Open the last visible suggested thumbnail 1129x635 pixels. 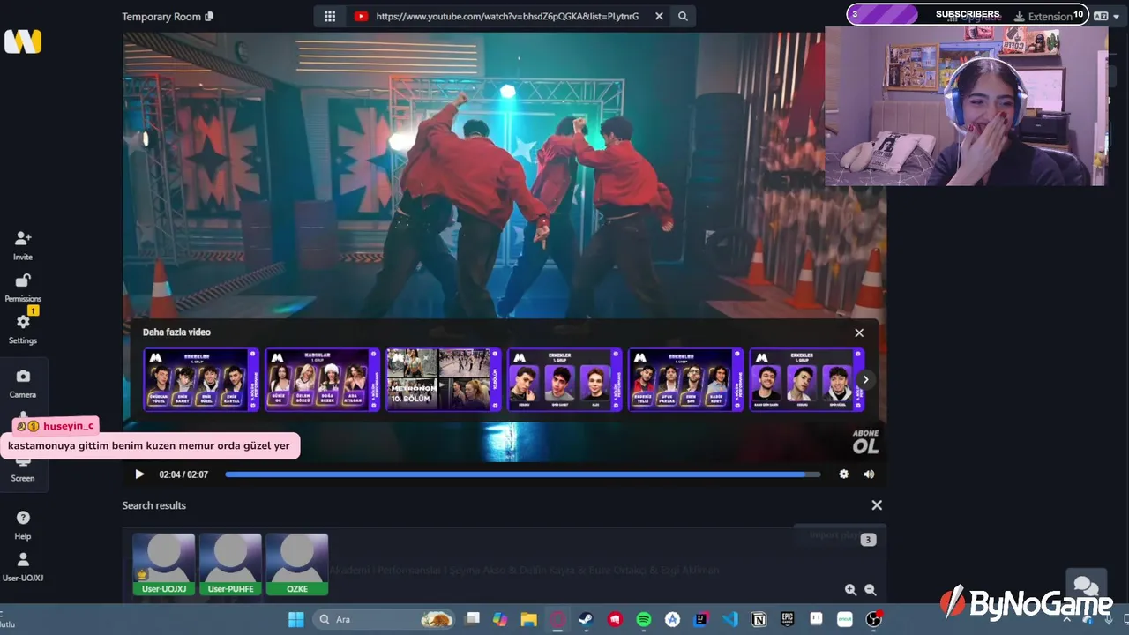[806, 379]
